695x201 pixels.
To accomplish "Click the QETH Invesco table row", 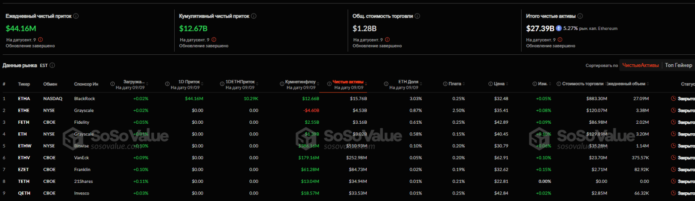I will 82,193.
